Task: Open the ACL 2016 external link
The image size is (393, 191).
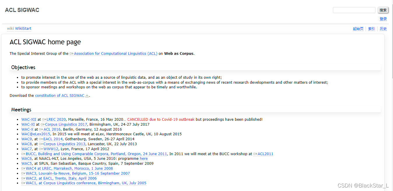Action: point(52,129)
